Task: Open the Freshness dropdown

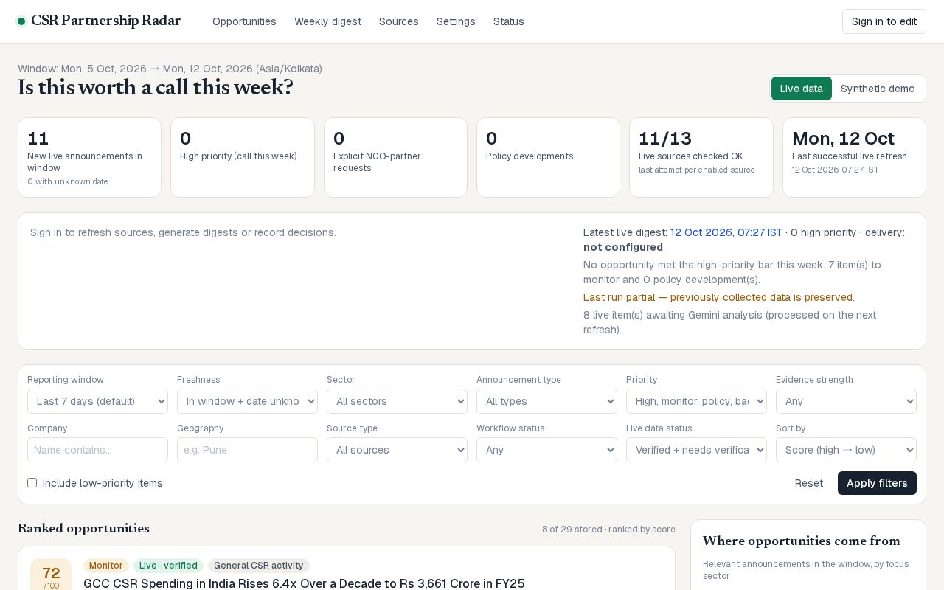Action: click(x=247, y=401)
